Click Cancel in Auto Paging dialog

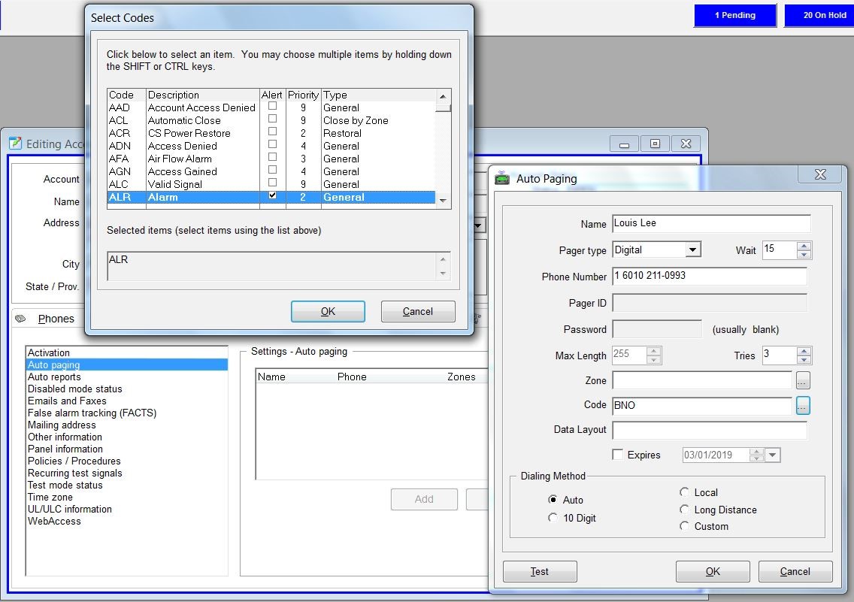[x=795, y=571]
